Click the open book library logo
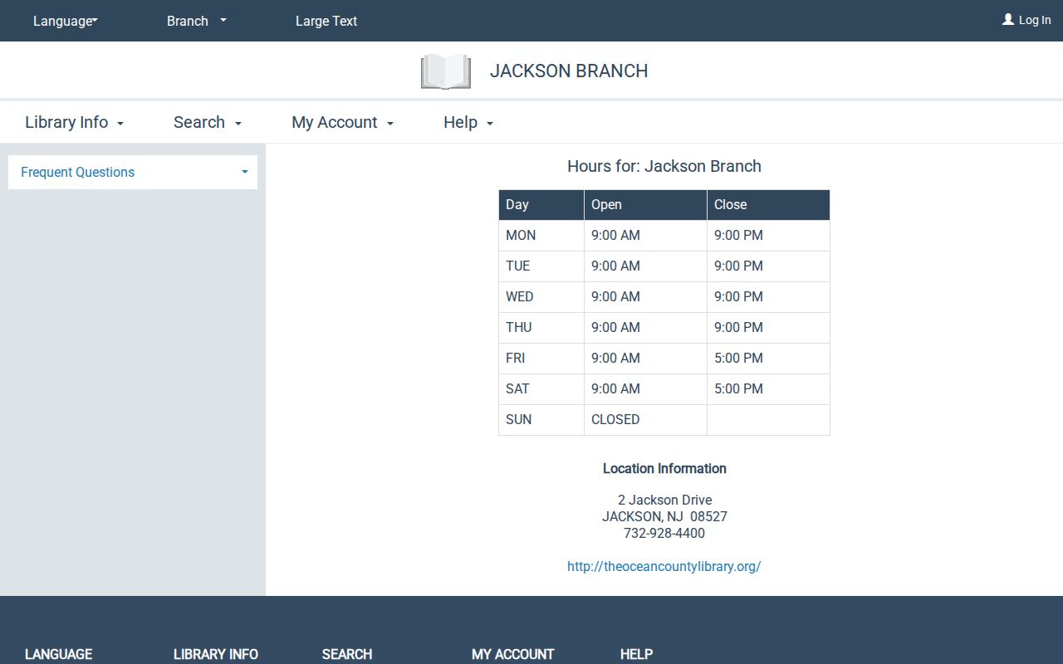The width and height of the screenshot is (1063, 664). click(x=446, y=71)
